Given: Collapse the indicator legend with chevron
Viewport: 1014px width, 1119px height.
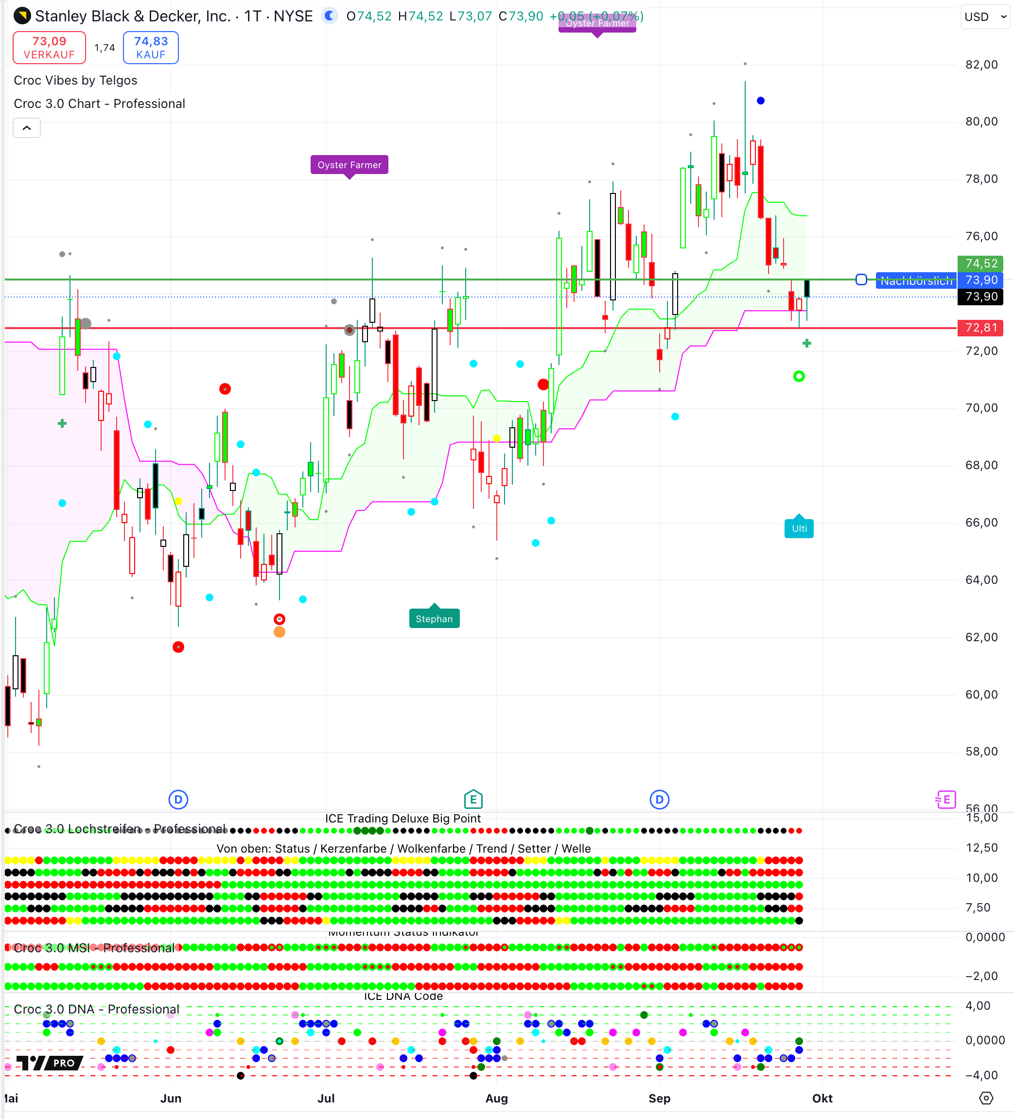Looking at the screenshot, I should (27, 128).
